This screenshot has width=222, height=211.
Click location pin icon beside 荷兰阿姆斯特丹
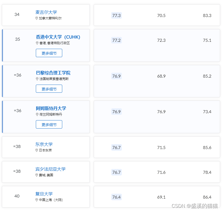pyautogui.click(x=37, y=115)
